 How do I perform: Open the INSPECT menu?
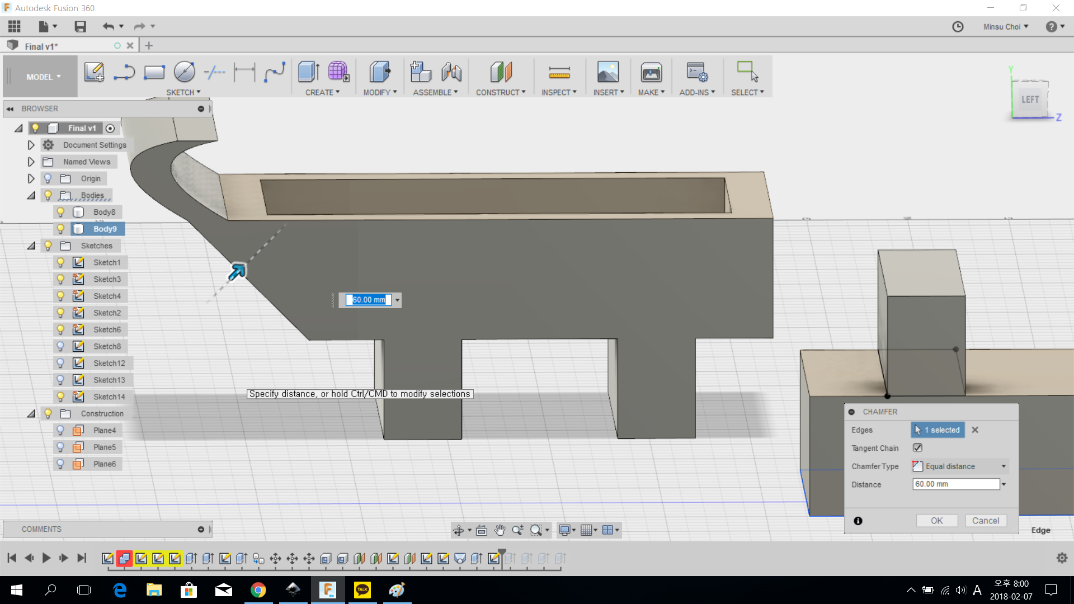click(x=559, y=92)
